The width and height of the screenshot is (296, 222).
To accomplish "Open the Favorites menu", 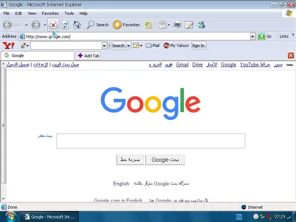I will [50, 13].
